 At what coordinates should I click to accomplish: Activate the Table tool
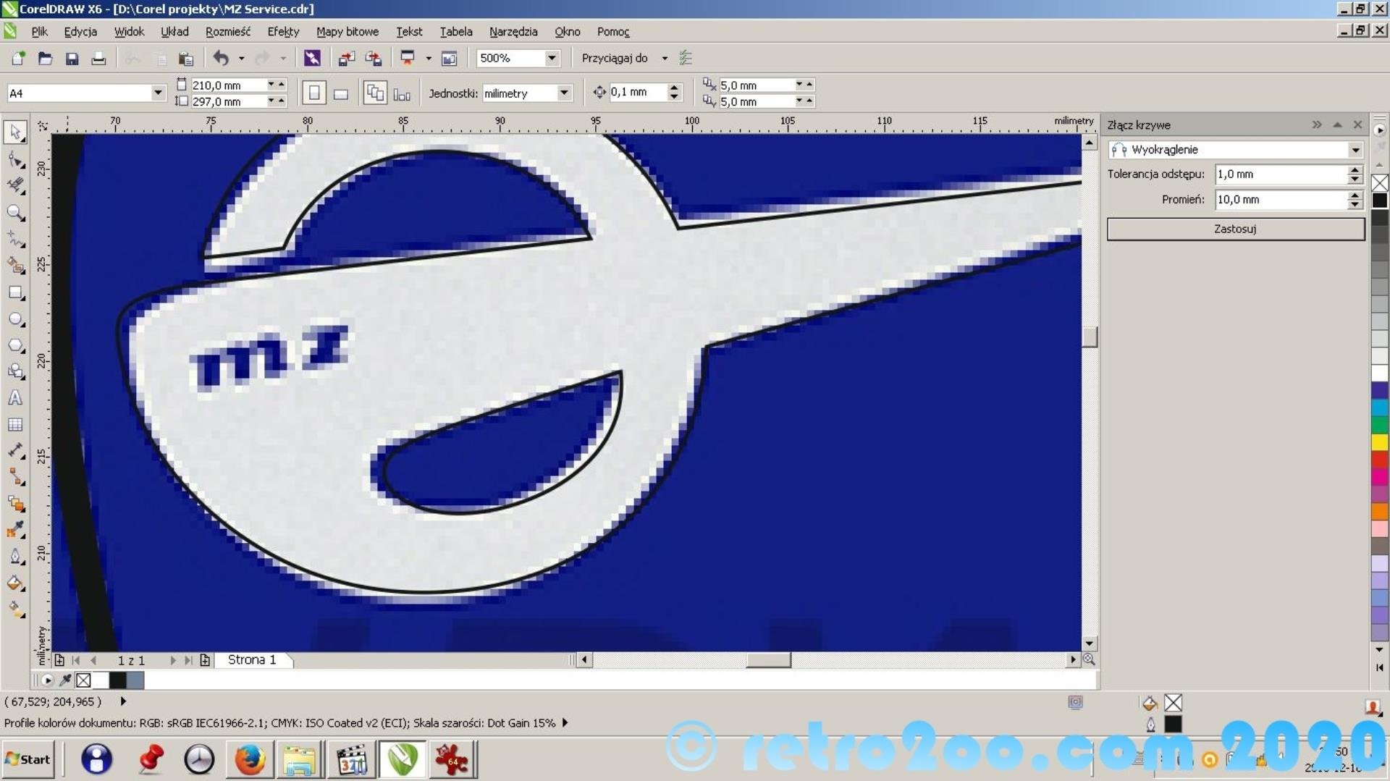(14, 425)
